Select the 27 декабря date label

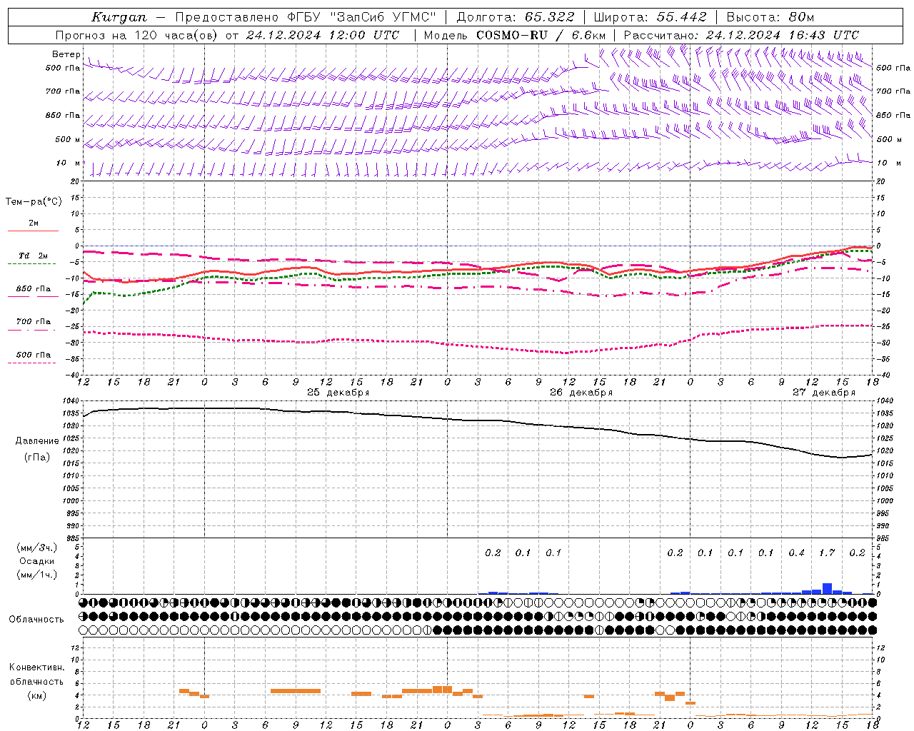pyautogui.click(x=823, y=393)
